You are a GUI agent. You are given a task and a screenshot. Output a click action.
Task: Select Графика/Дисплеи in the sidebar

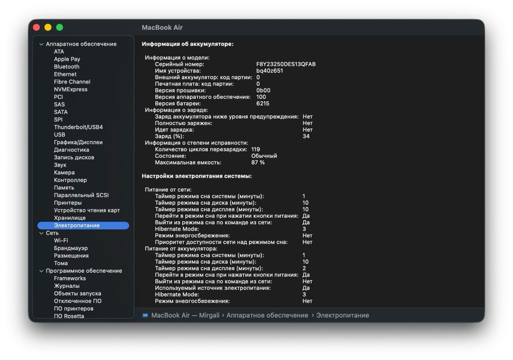78,142
